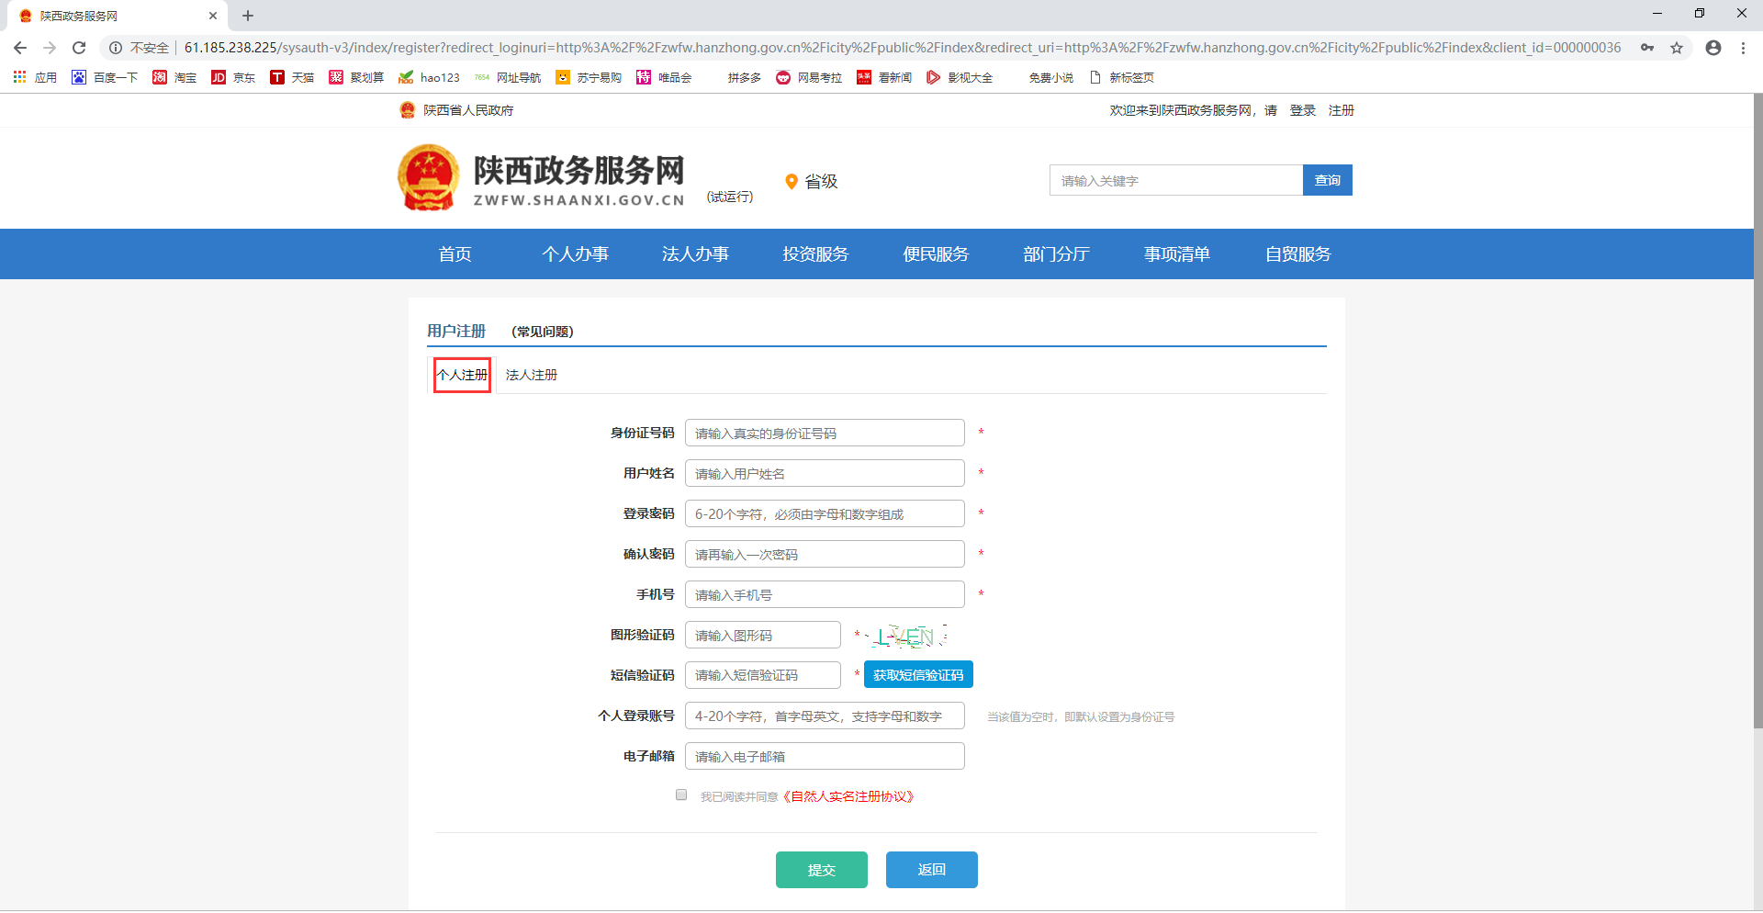Image resolution: width=1763 pixels, height=913 pixels.
Task: Click the 应用 apps grid icon
Action: tap(19, 78)
